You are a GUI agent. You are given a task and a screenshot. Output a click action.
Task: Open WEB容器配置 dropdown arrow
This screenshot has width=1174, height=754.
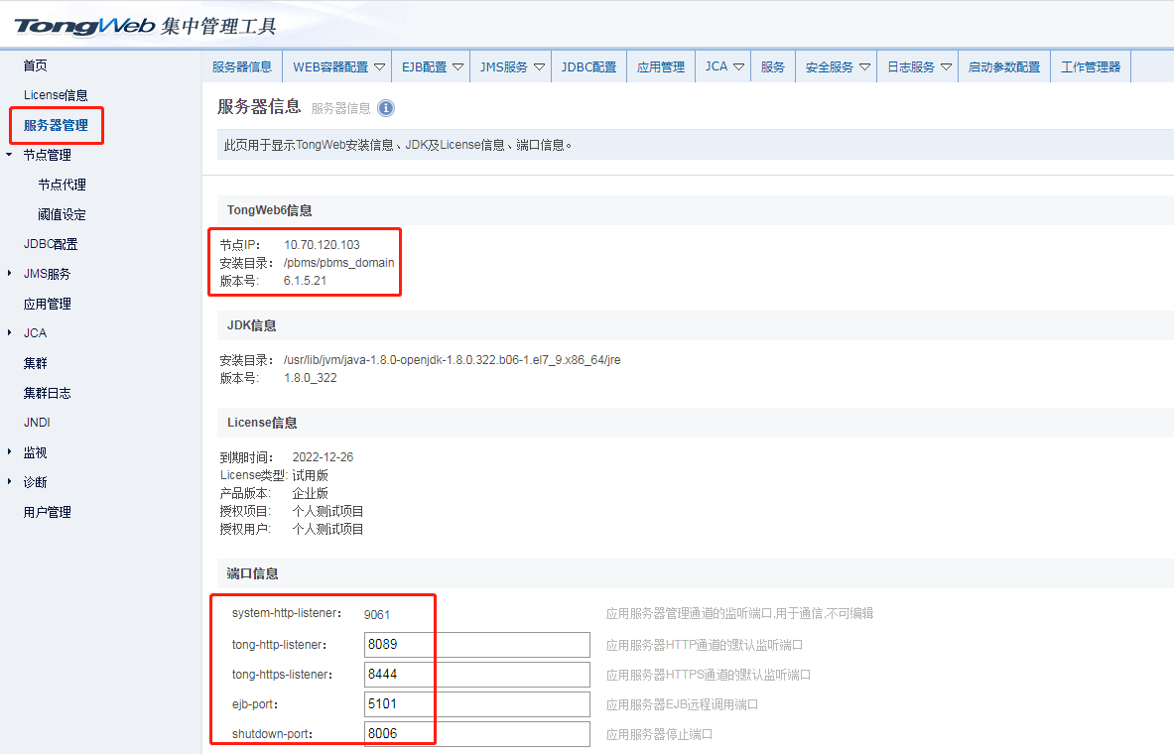tap(380, 67)
